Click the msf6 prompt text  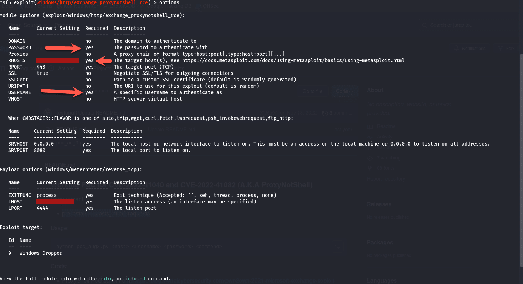point(5,3)
